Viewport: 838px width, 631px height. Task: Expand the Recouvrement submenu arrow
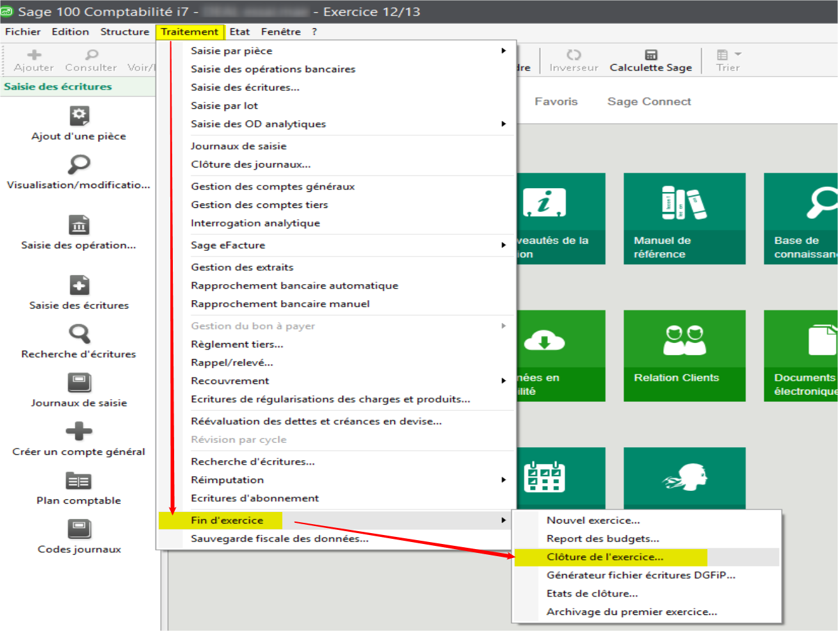pos(503,381)
